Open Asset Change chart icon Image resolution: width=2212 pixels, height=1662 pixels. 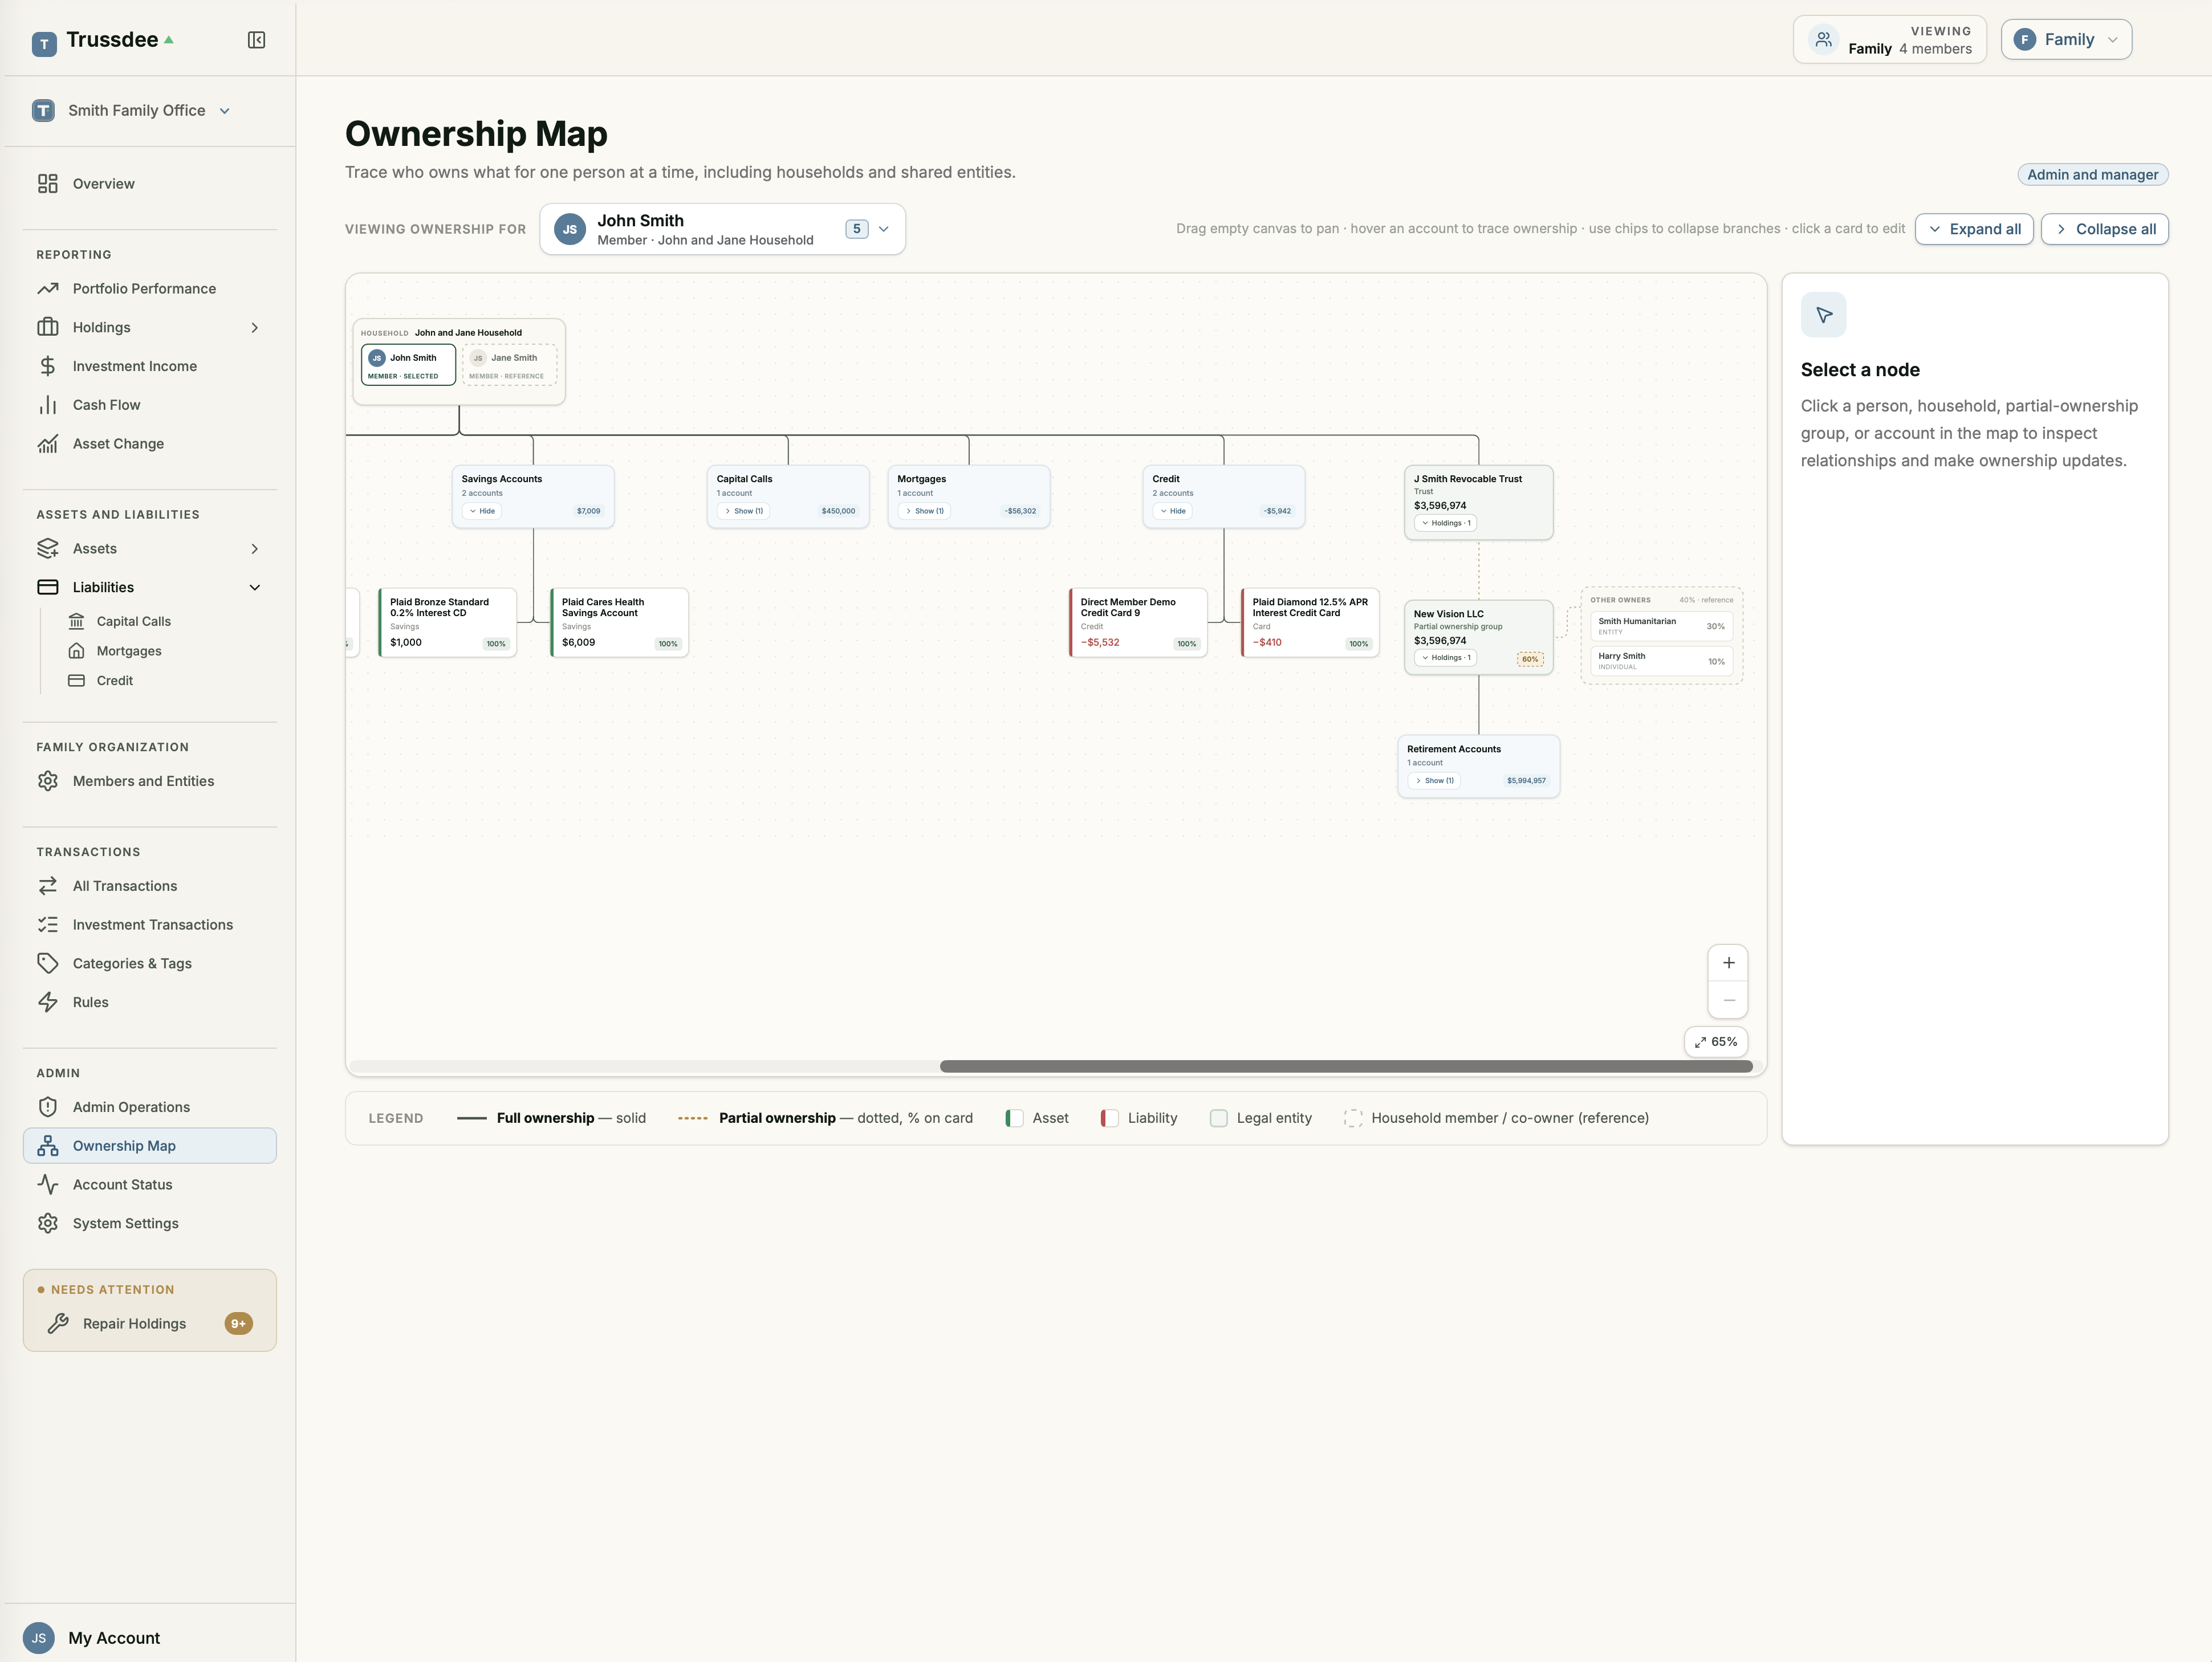point(48,444)
